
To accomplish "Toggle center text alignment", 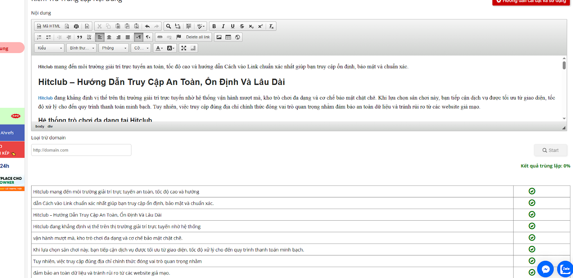I will pos(109,37).
